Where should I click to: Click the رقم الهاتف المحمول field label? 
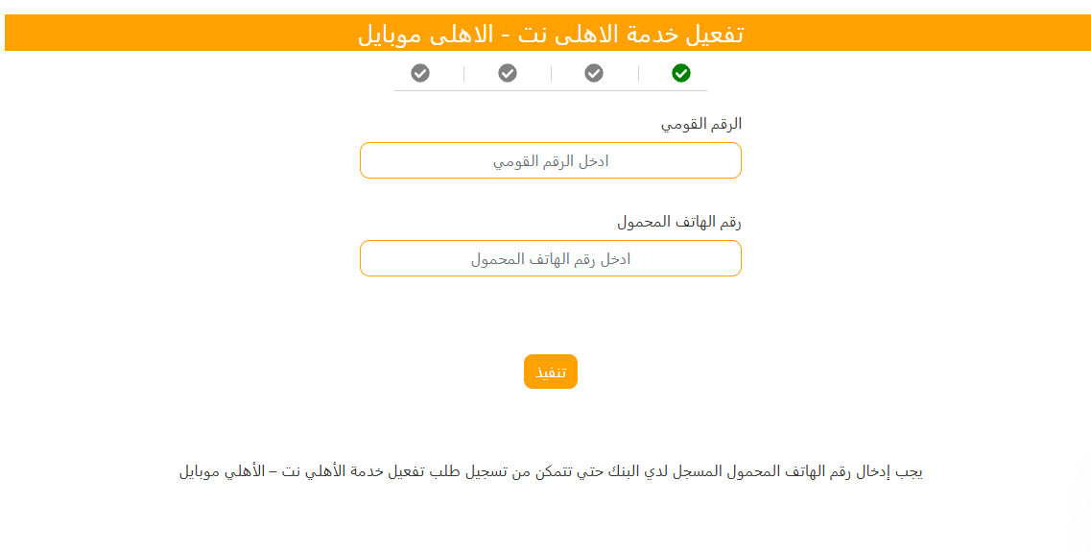(x=679, y=223)
